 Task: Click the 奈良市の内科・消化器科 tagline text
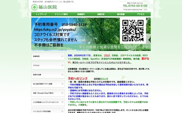pos(54,2)
